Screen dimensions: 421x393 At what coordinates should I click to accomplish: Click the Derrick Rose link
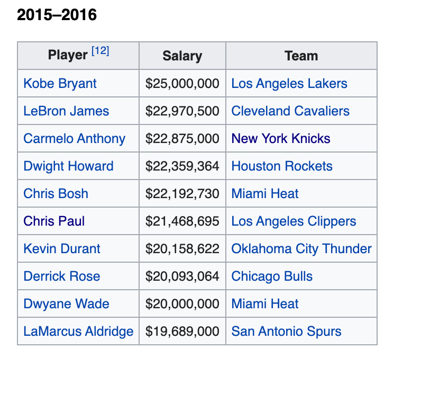61,276
